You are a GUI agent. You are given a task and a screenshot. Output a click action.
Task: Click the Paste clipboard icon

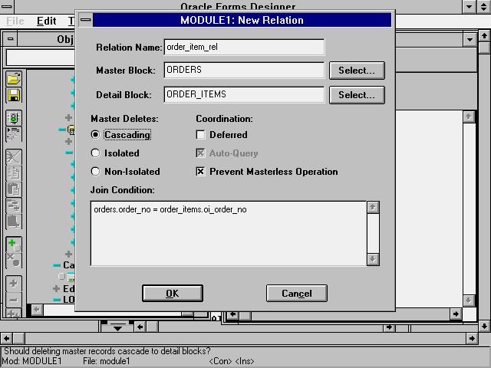point(14,188)
